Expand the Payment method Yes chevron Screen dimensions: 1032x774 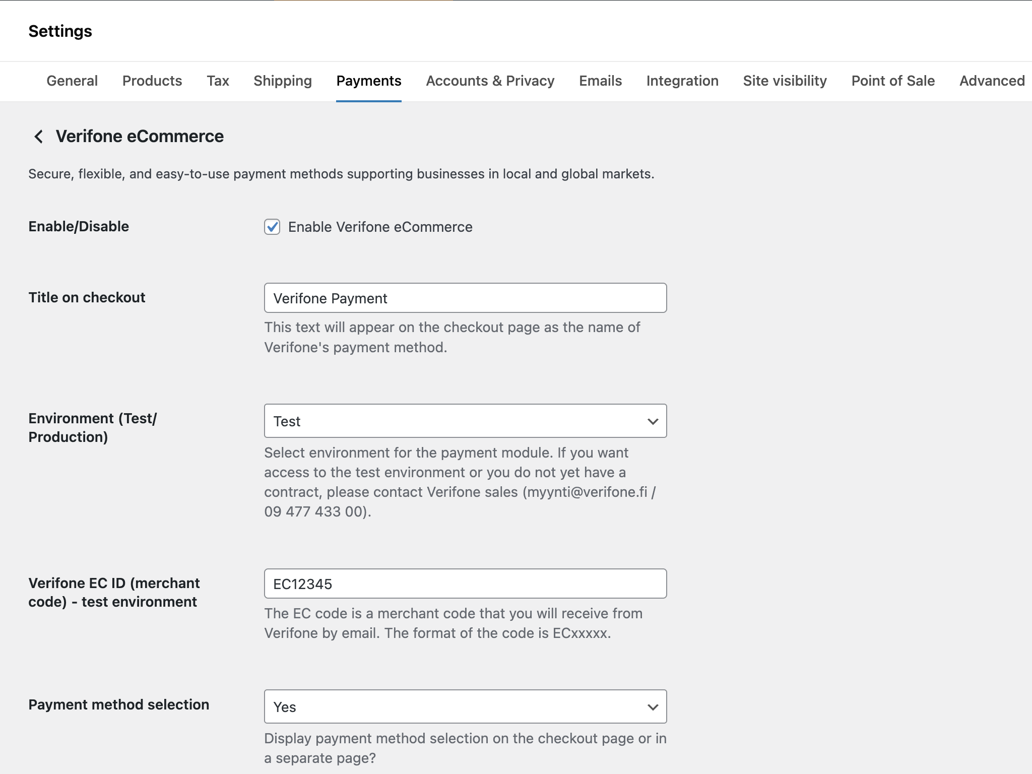pyautogui.click(x=653, y=706)
